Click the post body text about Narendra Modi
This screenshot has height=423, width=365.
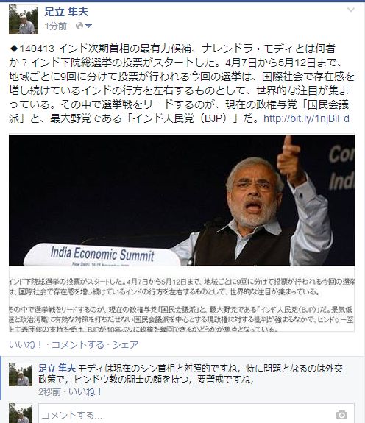click(182, 83)
